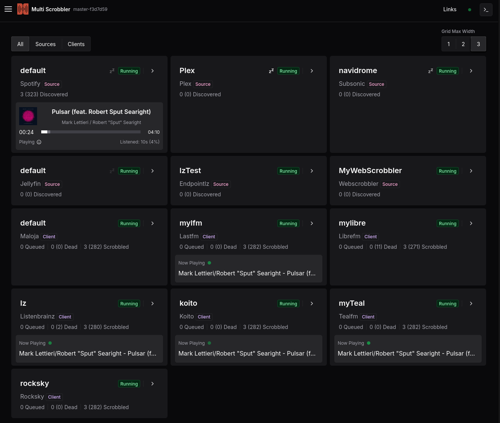The width and height of the screenshot is (500, 423).
Task: Expand the rocksky card chevron
Action: tap(153, 384)
